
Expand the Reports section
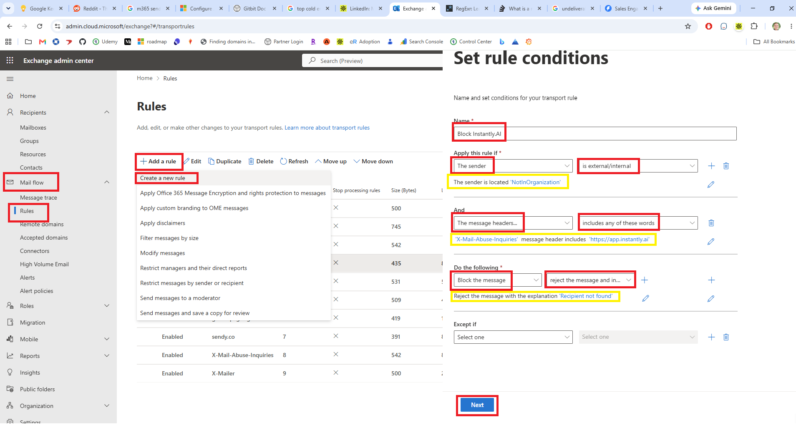pyautogui.click(x=107, y=355)
